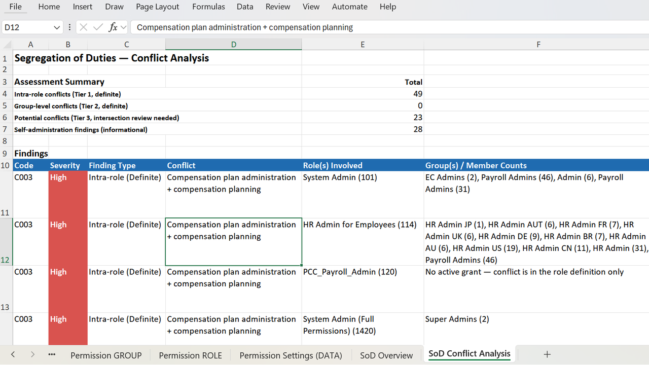Select the 'HR Admin for Employees (114)' cell
Image resolution: width=649 pixels, height=365 pixels.
(x=363, y=242)
